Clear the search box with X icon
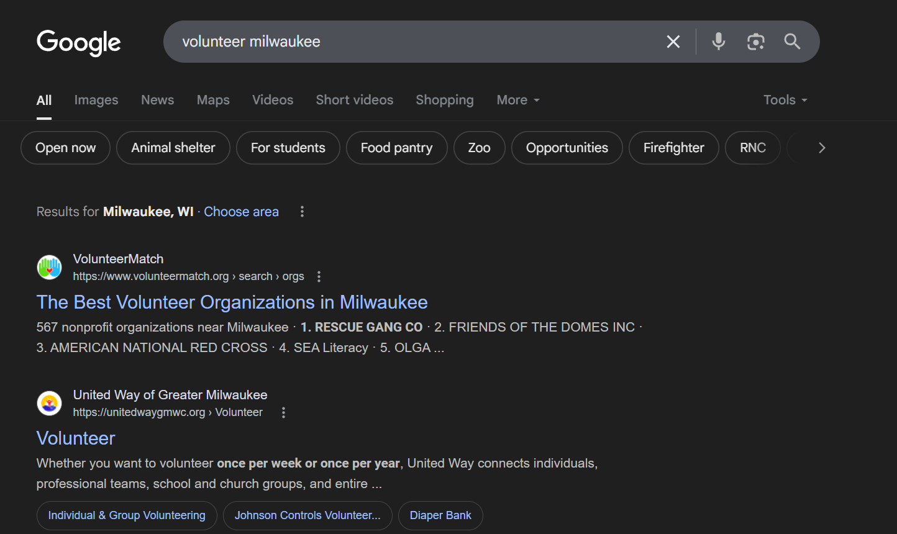This screenshot has width=897, height=534. tap(673, 42)
